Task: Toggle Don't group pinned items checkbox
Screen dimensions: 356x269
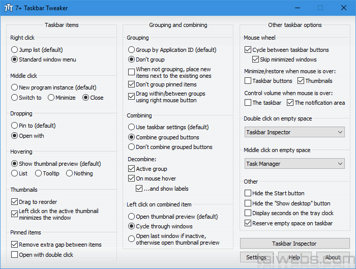Action: point(132,84)
